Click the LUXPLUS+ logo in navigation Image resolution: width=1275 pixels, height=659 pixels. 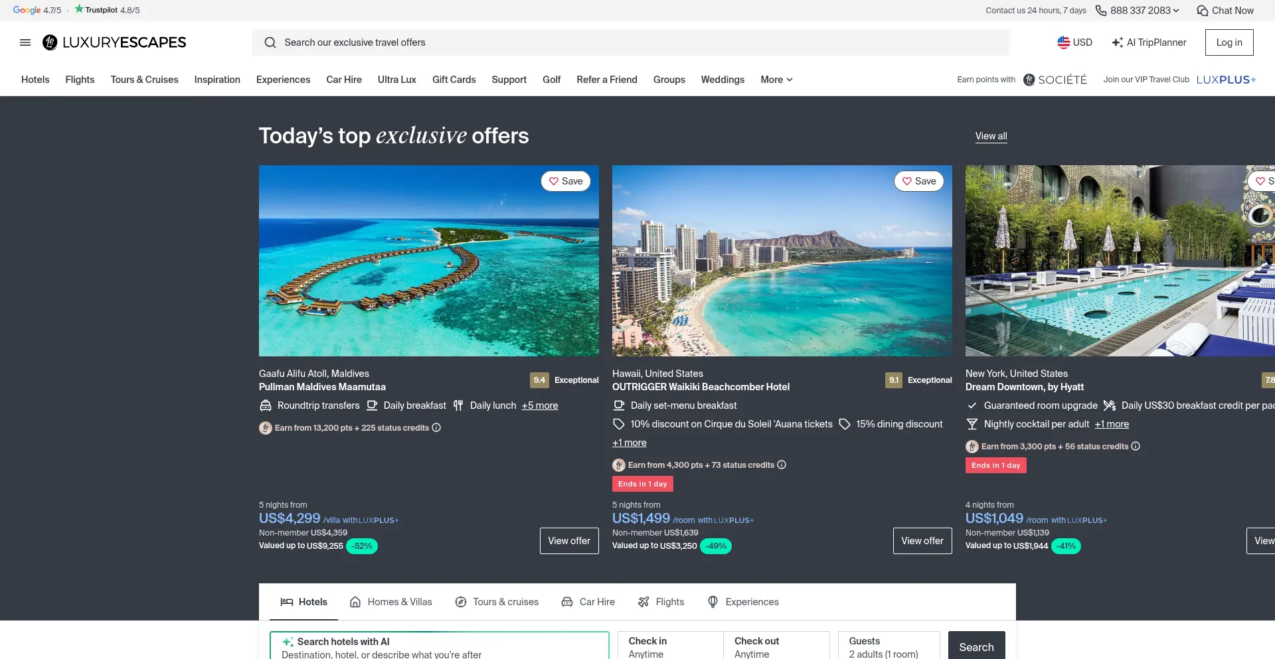tap(1227, 80)
